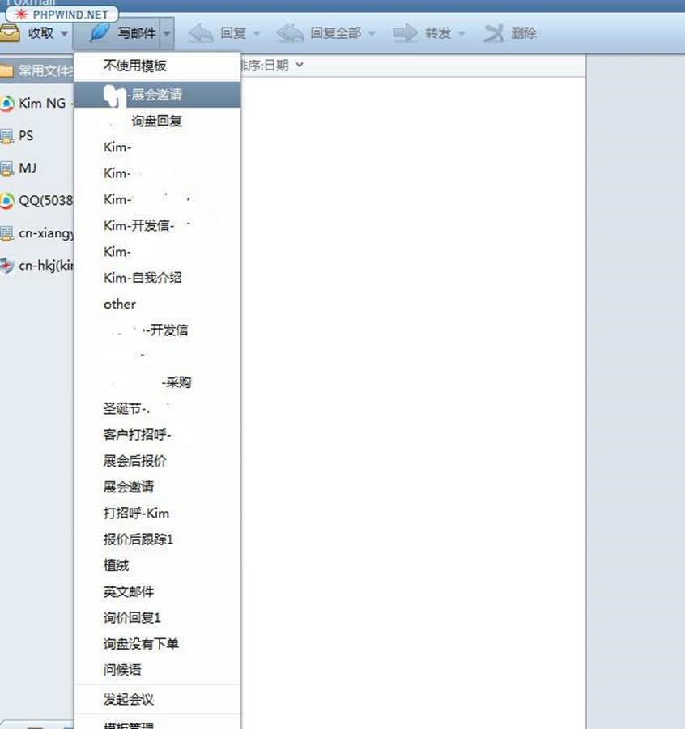
Task: Select the QQ mailbox account icon
Action: (x=7, y=201)
